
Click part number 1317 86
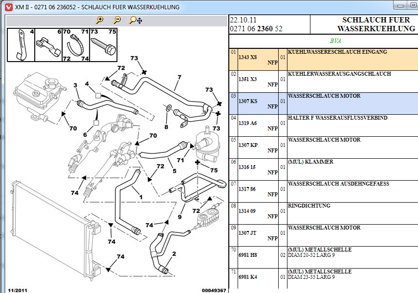(x=247, y=189)
